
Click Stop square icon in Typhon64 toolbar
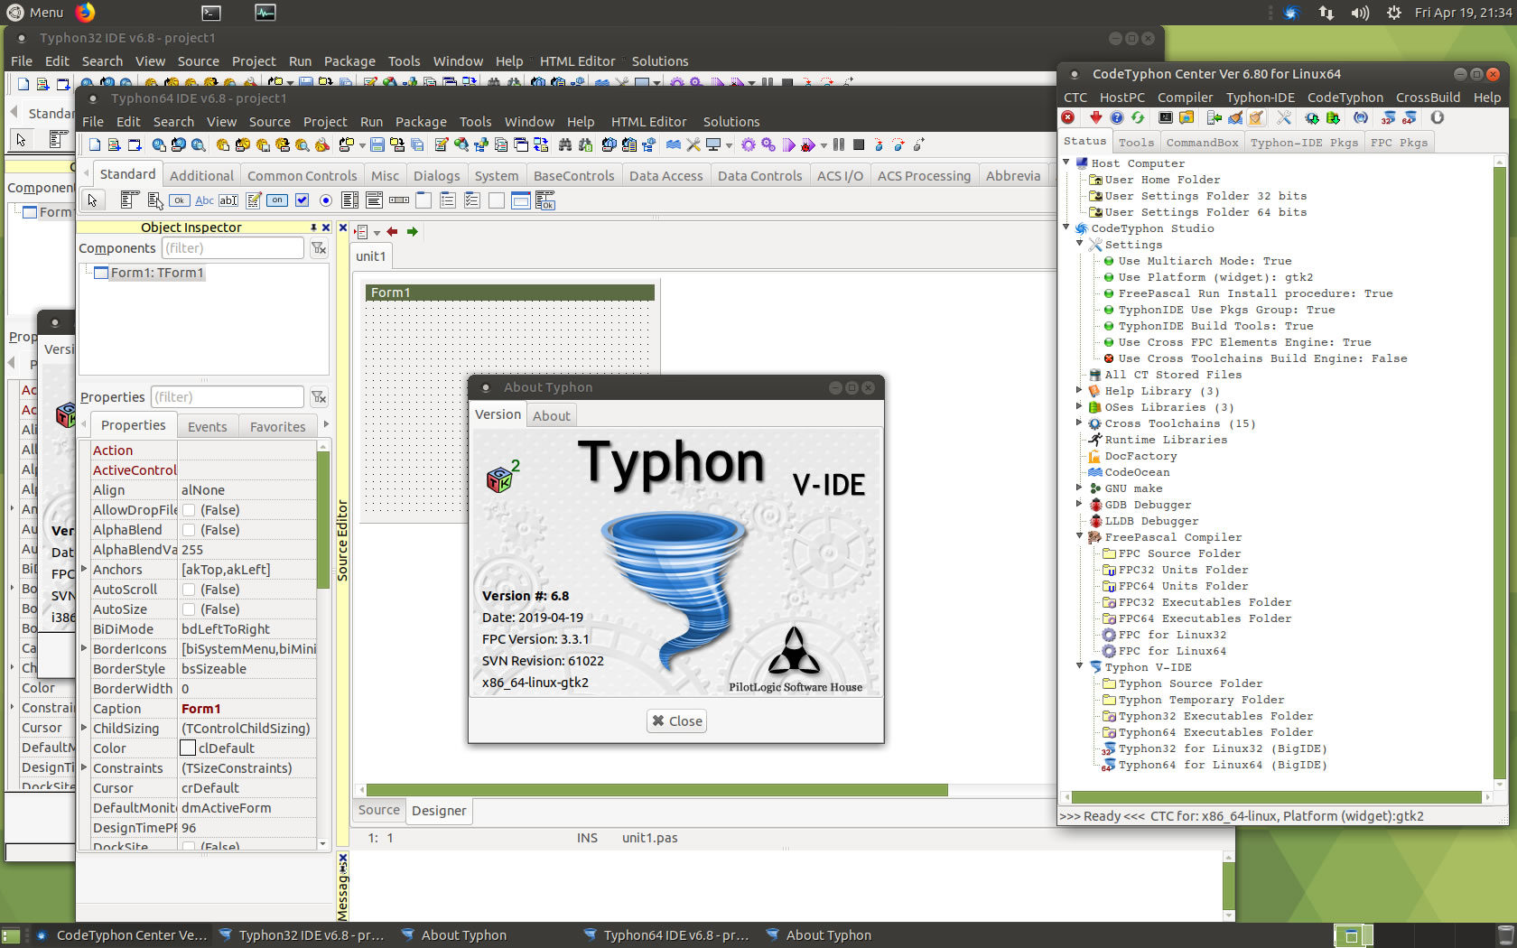pyautogui.click(x=858, y=144)
